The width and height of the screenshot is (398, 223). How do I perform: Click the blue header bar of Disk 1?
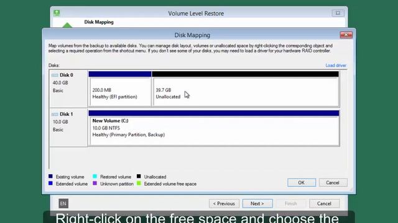coord(214,113)
